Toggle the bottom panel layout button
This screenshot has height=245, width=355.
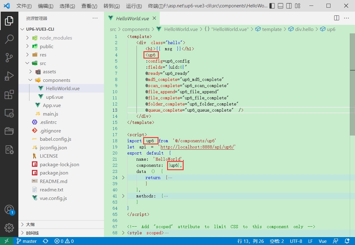281,6
